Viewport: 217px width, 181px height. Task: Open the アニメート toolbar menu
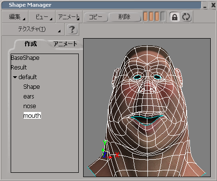tap(69, 17)
